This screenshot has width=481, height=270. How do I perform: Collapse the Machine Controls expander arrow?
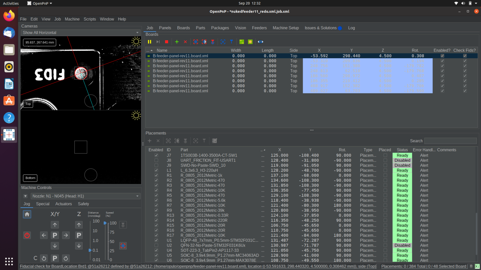tap(26, 196)
